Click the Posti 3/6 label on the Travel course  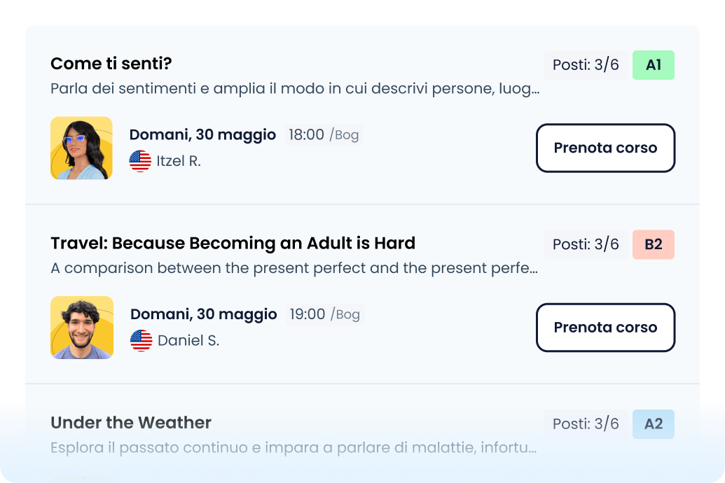(x=586, y=244)
